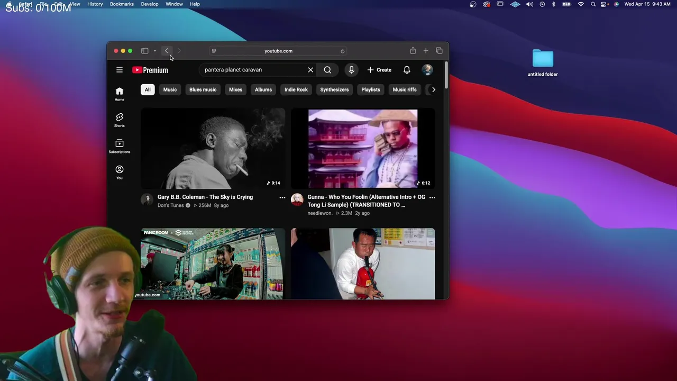
Task: Open the Gunna - Who You Foolin title
Action: point(366,201)
